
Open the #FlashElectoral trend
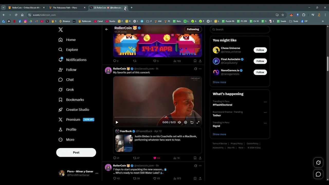[x=222, y=105]
